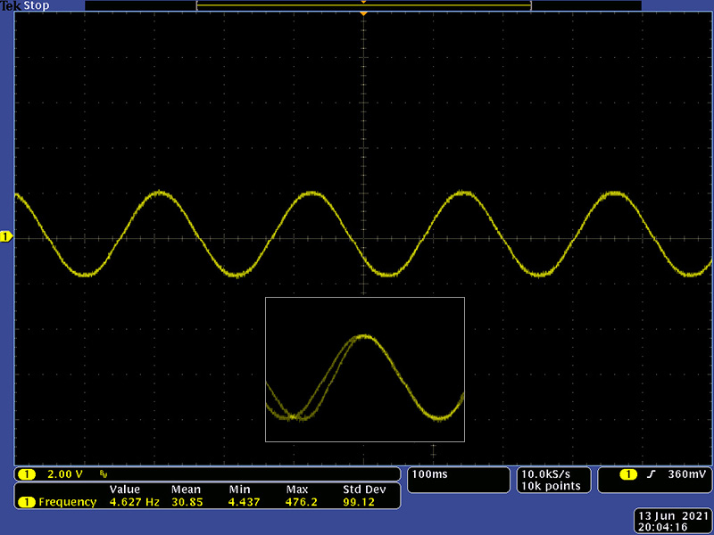
Task: Click the 360mV trigger level value
Action: tap(686, 473)
